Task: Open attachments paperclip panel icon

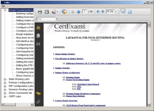Action: 38,102
